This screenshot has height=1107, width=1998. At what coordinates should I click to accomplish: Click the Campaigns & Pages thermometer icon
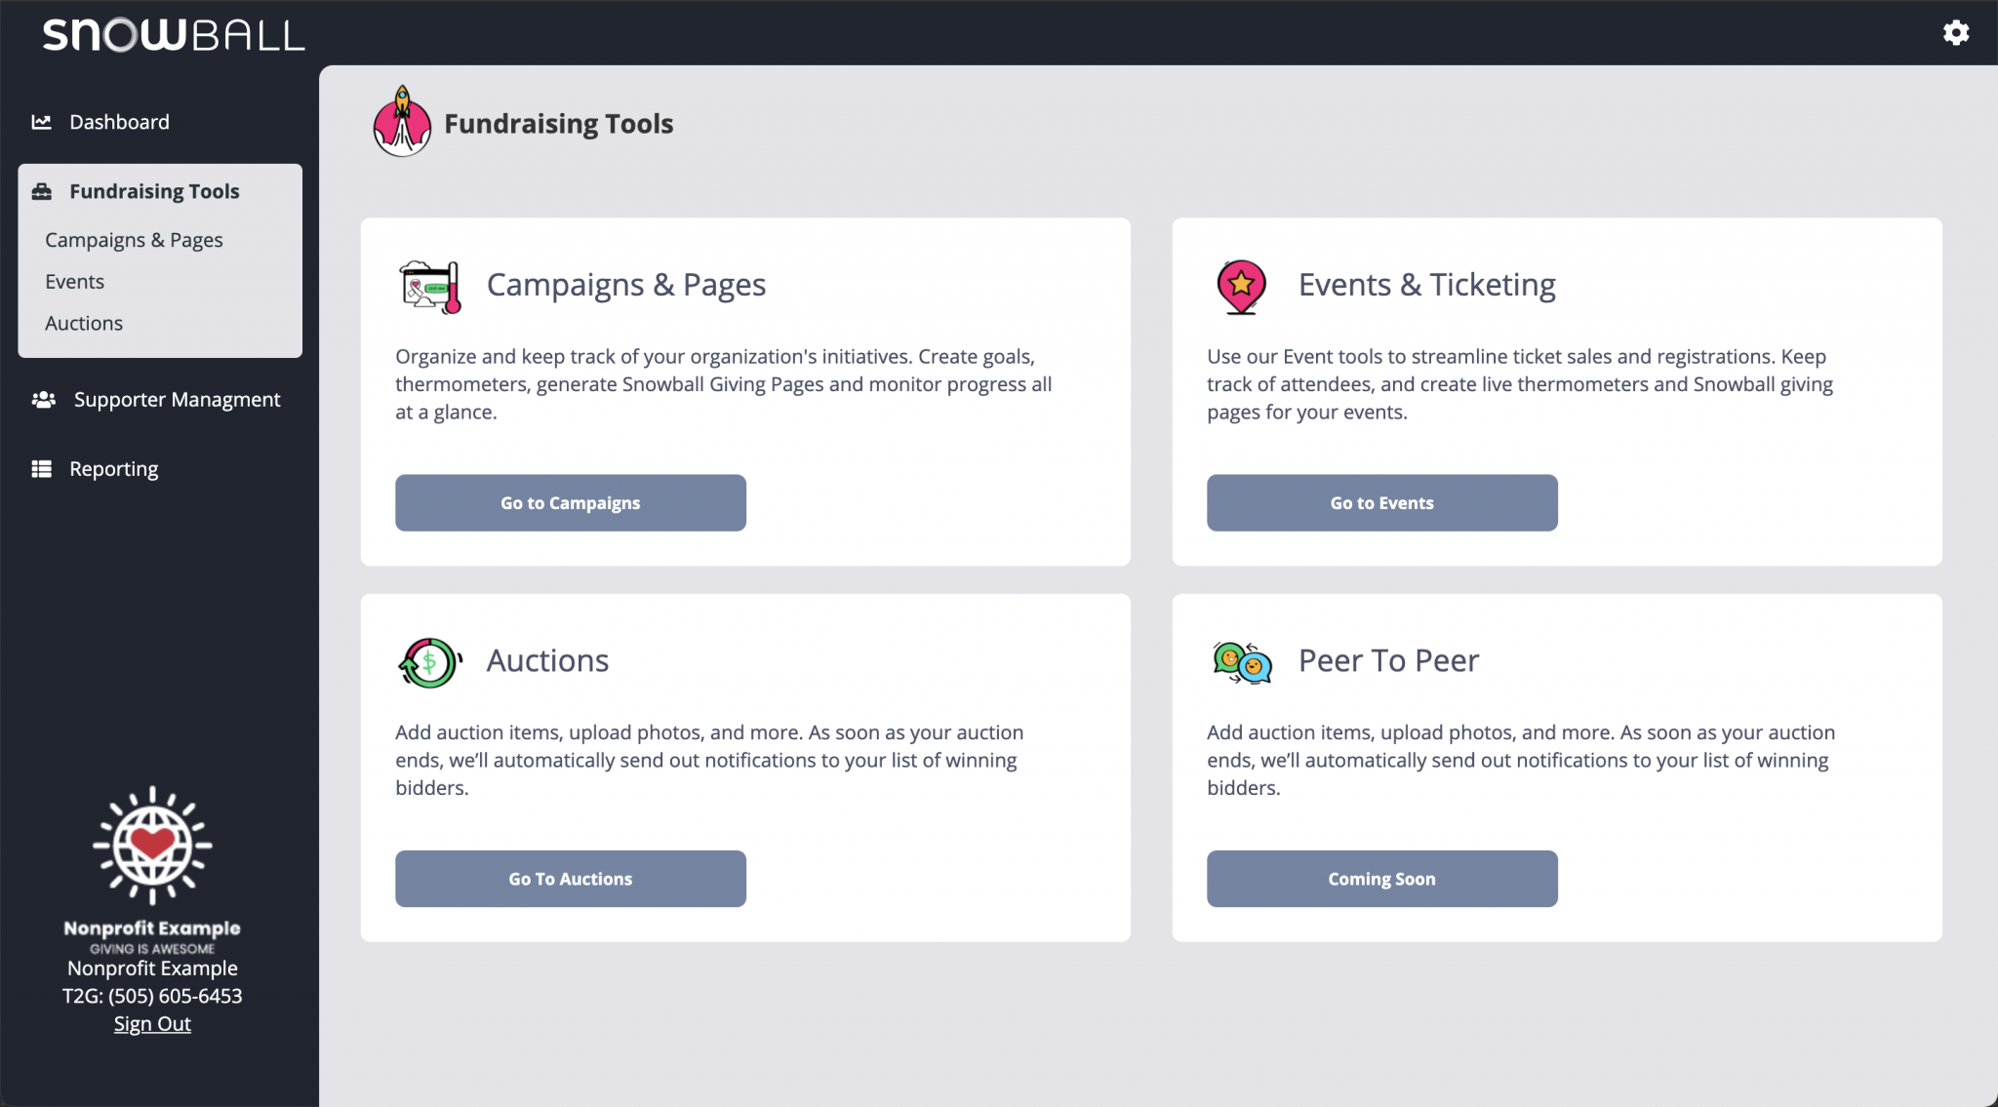point(430,286)
